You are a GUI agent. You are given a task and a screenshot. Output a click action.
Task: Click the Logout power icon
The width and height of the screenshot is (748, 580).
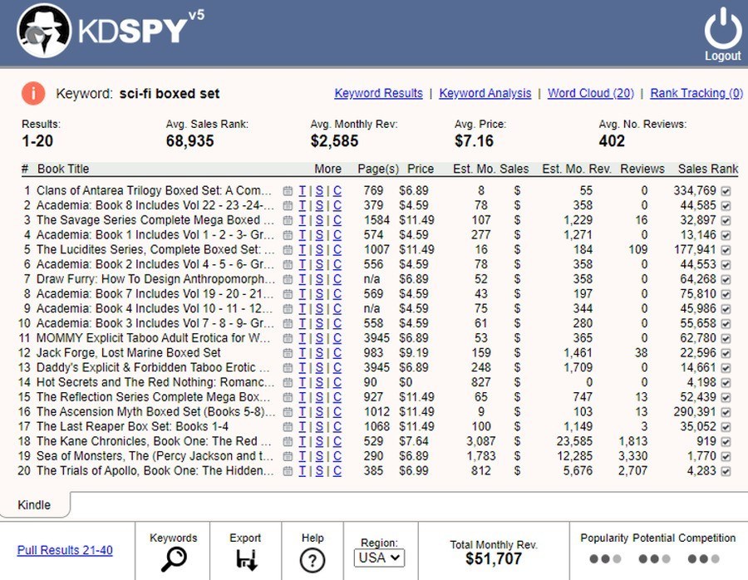tap(721, 30)
